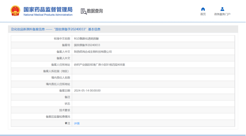The width and height of the screenshot is (246, 136).
Task: Click the 备案人外文 label
Action: tap(63, 58)
